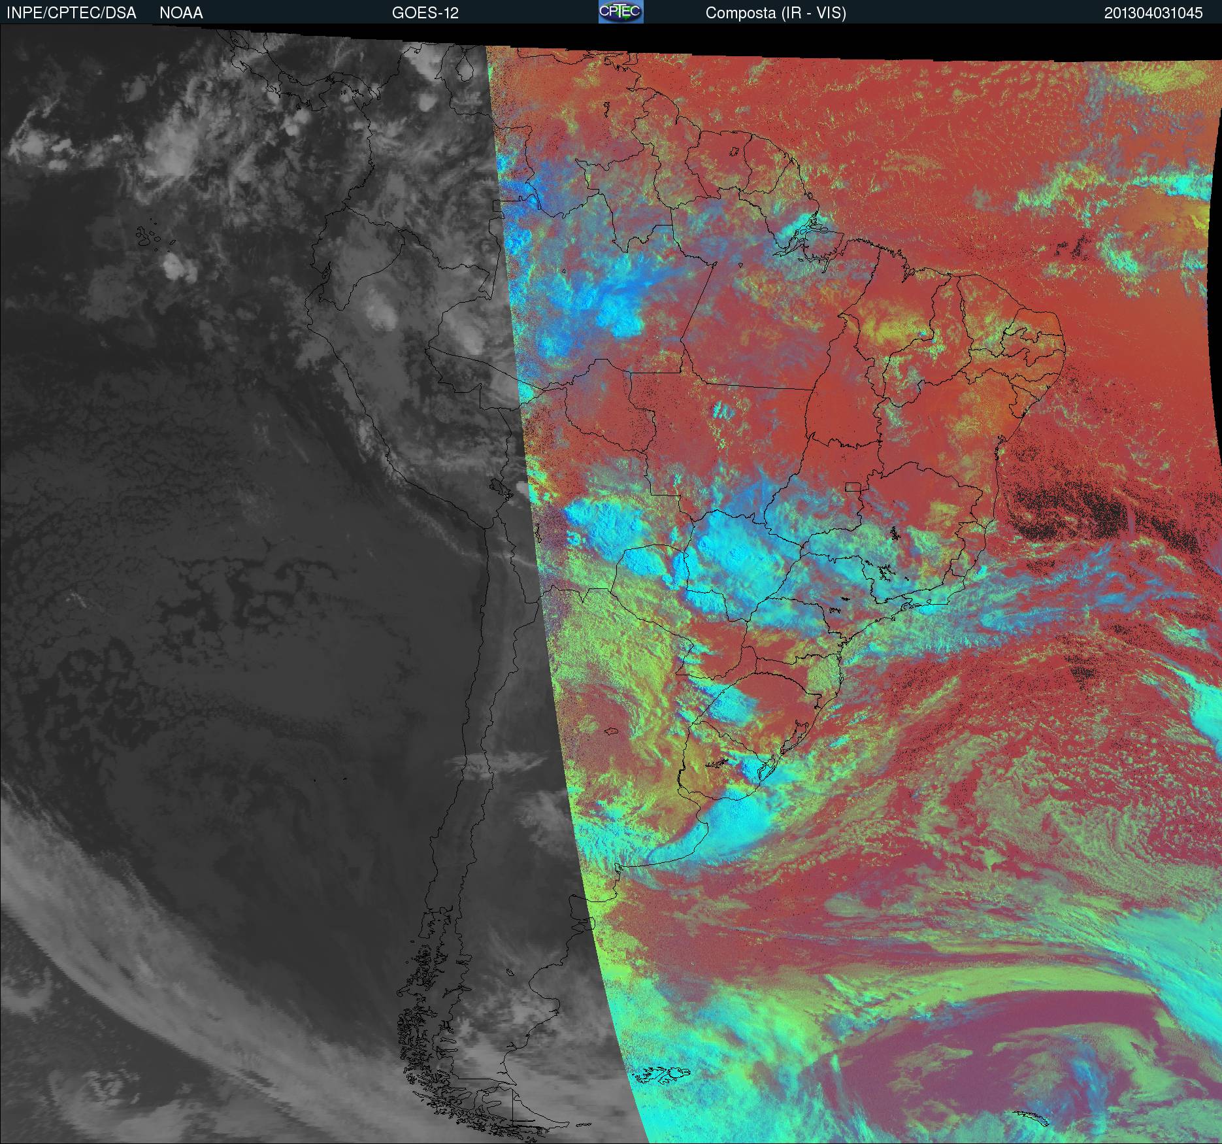
Task: Click the CPTEC logo in header
Action: pos(621,12)
